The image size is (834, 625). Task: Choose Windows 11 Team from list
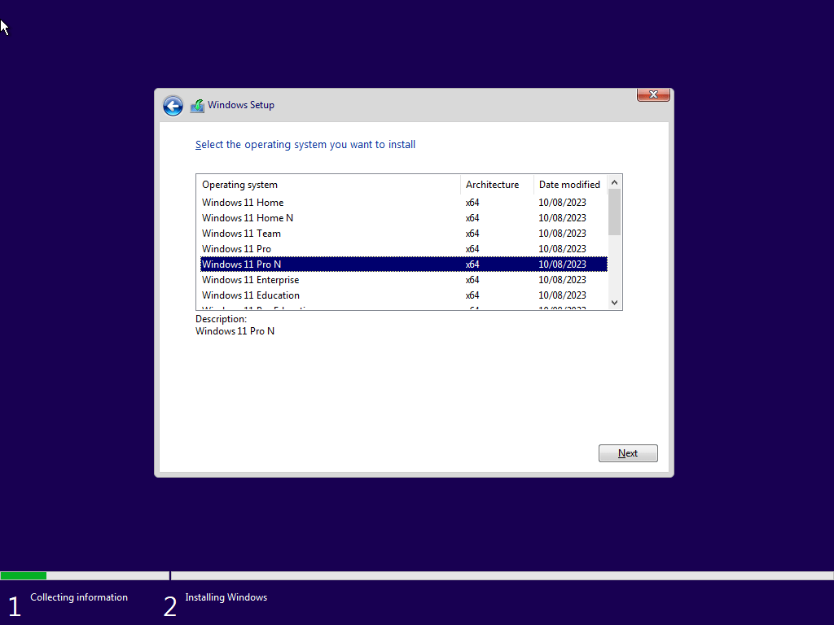(404, 234)
